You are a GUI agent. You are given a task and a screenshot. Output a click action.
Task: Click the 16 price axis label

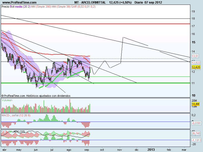point(193,34)
